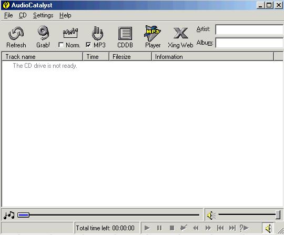
Task: Sort by Filesize column header
Action: coord(130,57)
